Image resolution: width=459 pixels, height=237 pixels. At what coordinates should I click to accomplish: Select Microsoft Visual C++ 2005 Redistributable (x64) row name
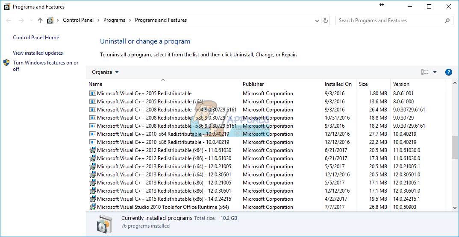150,102
